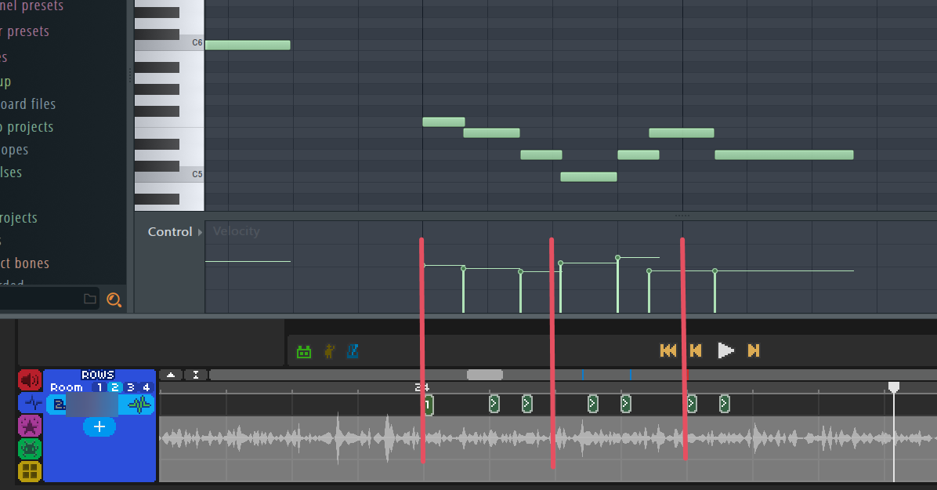This screenshot has height=490, width=937.
Task: Skip forward to the next bar
Action: point(754,350)
